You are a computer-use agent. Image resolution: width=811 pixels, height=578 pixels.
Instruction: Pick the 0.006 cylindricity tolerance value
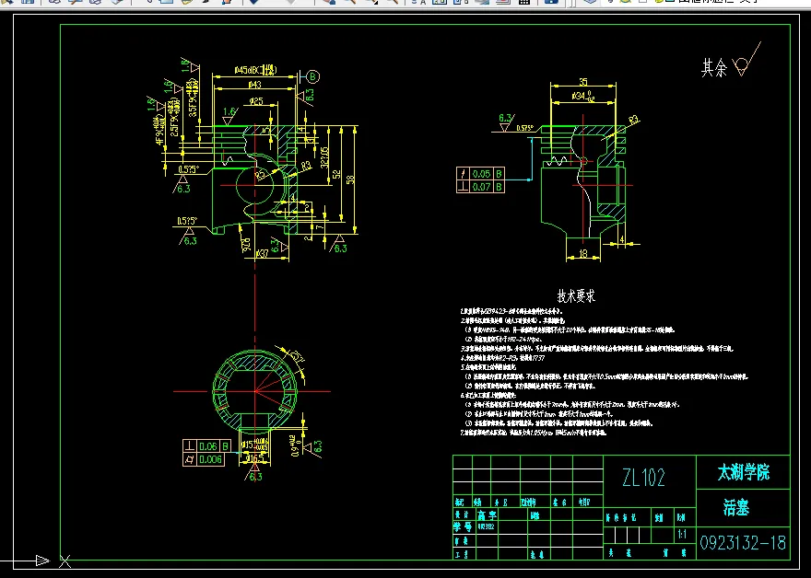pos(210,459)
